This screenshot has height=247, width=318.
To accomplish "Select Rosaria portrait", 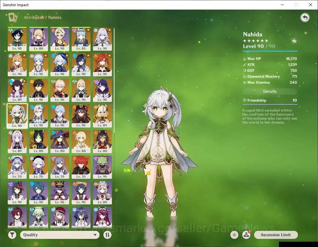I will point(102,217).
